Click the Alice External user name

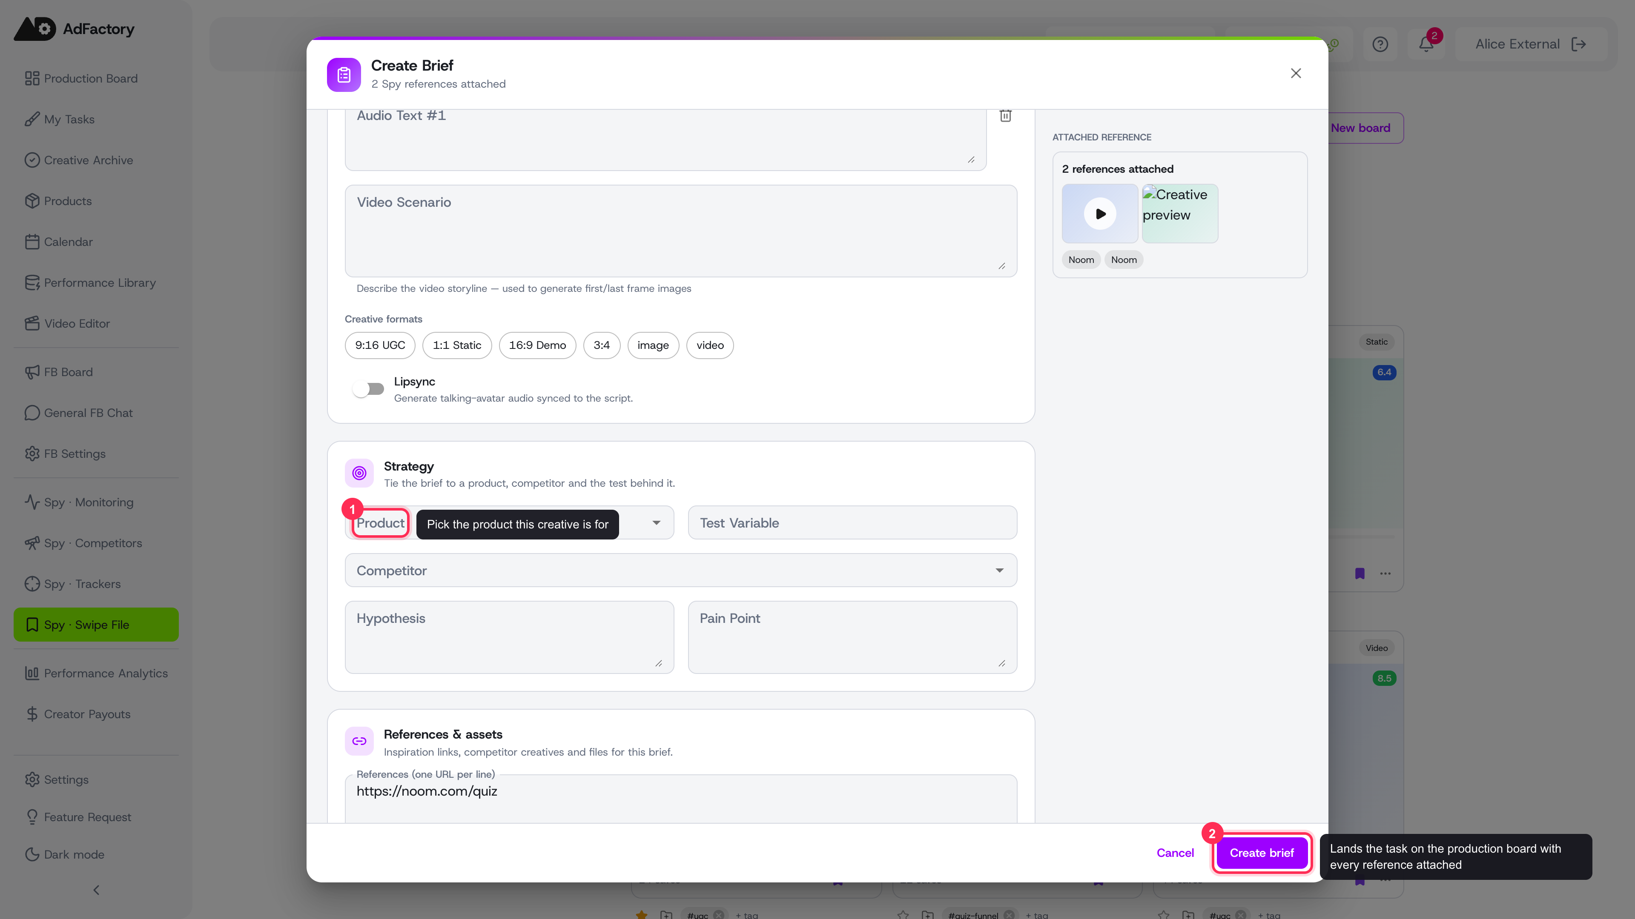pyautogui.click(x=1517, y=44)
